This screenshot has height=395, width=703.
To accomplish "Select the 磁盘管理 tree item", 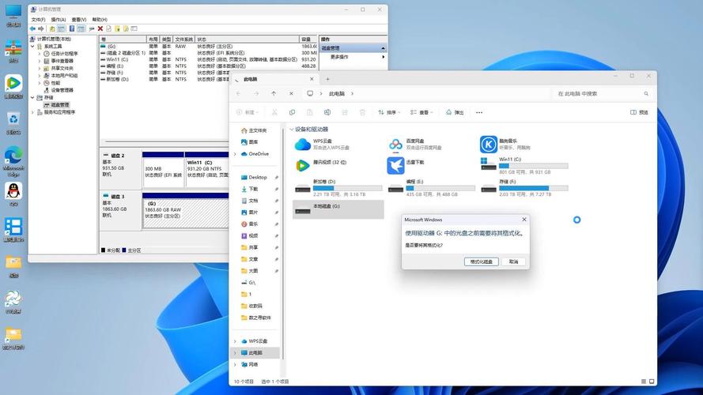I will click(60, 104).
